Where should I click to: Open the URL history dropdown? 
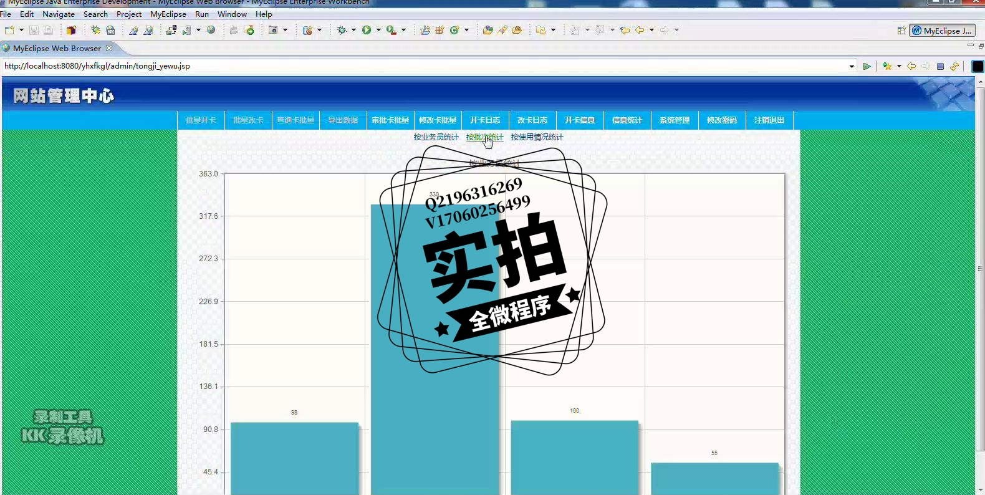(x=852, y=66)
